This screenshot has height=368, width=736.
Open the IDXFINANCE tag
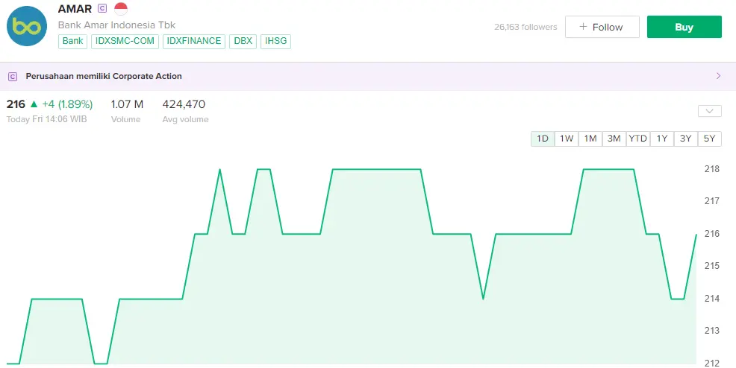click(194, 41)
